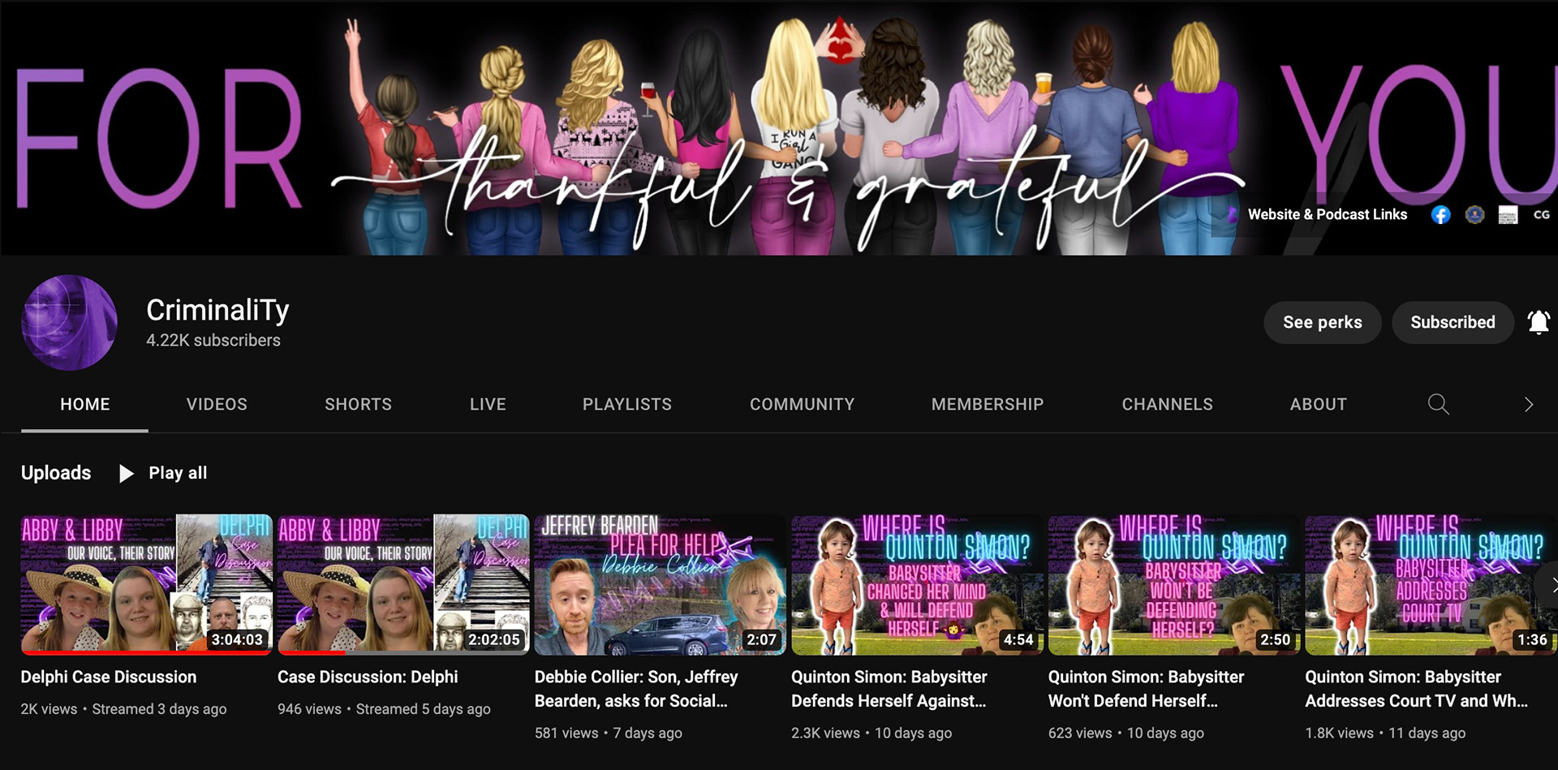Click Quinton Simon: Babysitter Addresses Court TV title

tap(1416, 689)
